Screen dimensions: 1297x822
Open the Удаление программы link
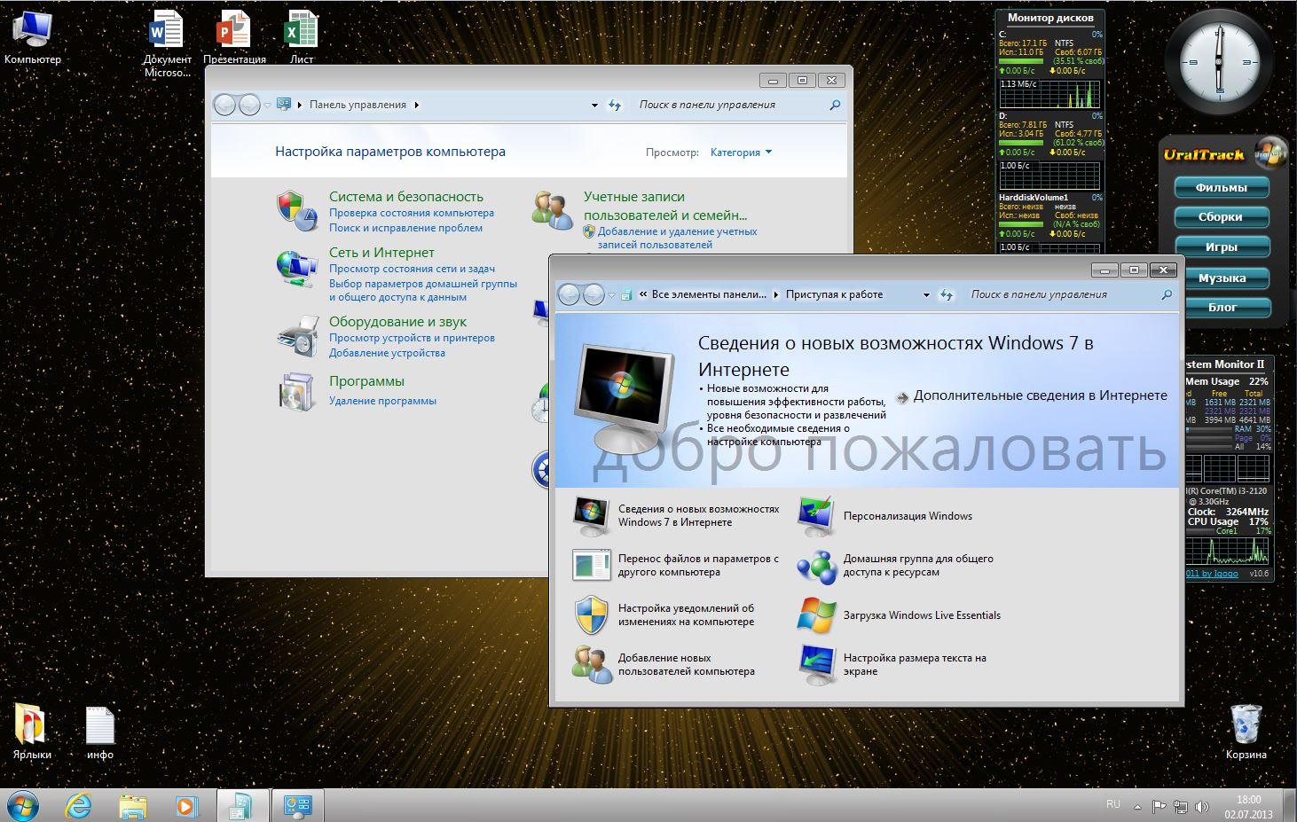coord(382,401)
